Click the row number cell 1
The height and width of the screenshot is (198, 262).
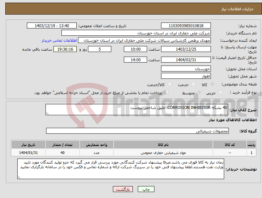(x=251, y=153)
